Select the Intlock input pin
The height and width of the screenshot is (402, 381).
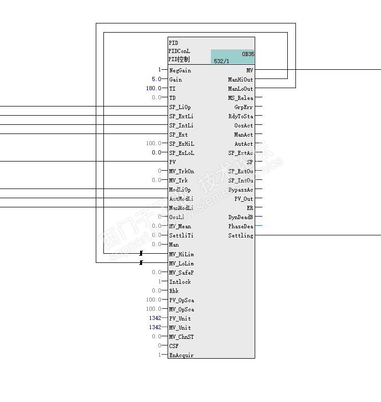click(x=180, y=282)
